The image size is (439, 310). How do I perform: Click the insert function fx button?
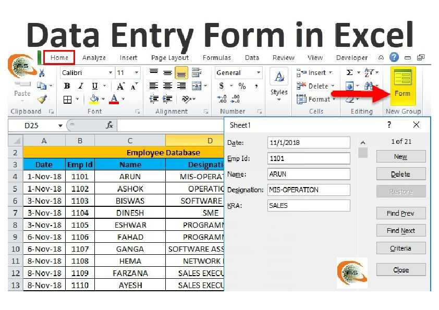coord(109,126)
